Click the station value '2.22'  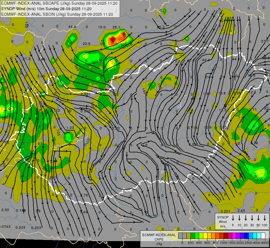254,143
